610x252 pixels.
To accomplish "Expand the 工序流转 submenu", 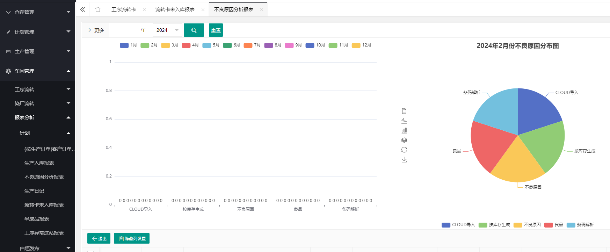I will point(37,89).
